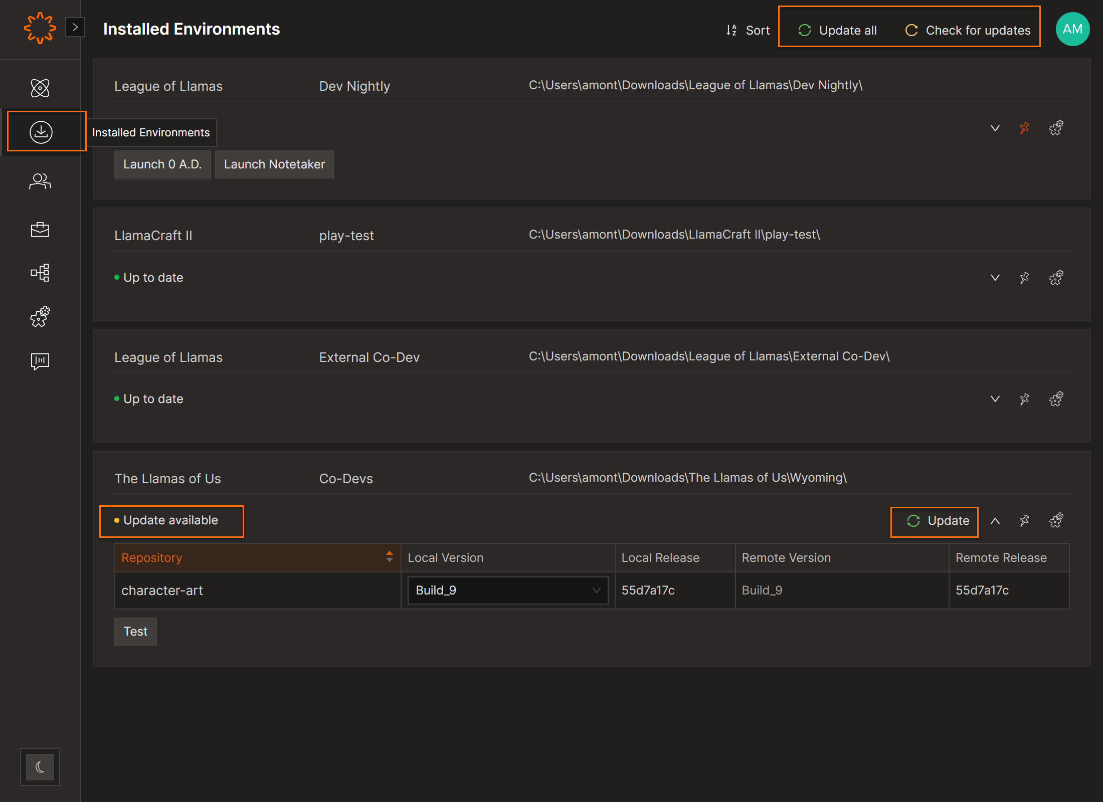Open the briefcase sidebar icon
The image size is (1103, 802).
[x=40, y=230]
